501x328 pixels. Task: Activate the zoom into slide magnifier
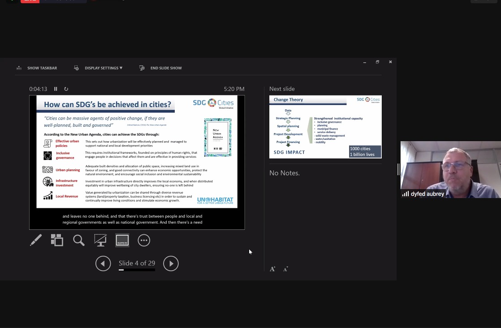[79, 240]
